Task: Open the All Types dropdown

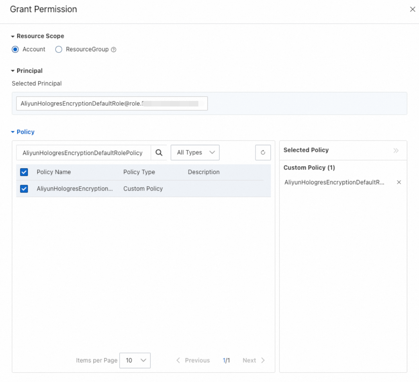Action: point(195,153)
